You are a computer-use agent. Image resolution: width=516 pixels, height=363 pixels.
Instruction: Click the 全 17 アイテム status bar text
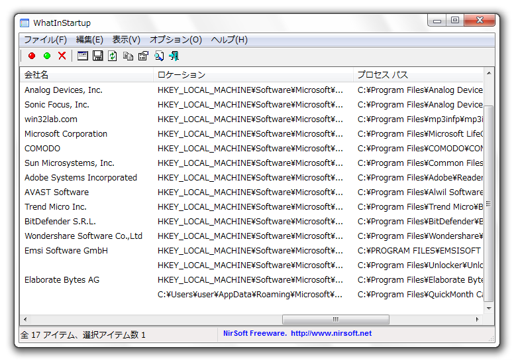point(83,335)
